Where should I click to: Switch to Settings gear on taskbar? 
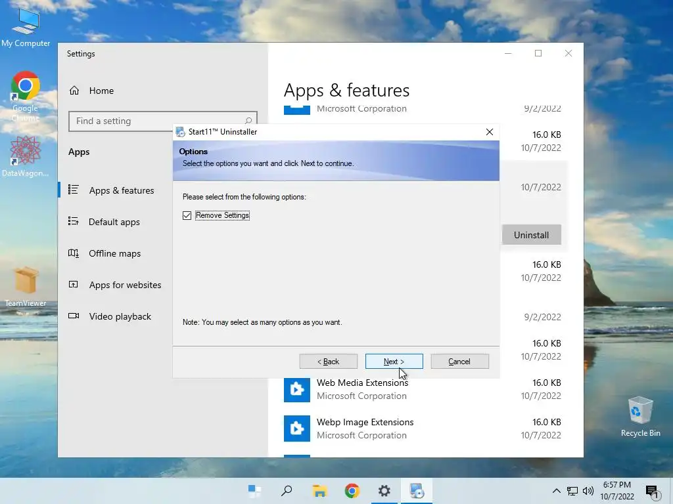click(384, 491)
